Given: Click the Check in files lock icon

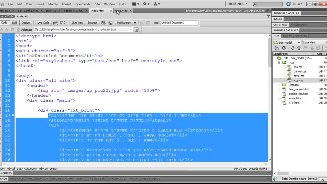Looking at the screenshot, I should [312, 48].
